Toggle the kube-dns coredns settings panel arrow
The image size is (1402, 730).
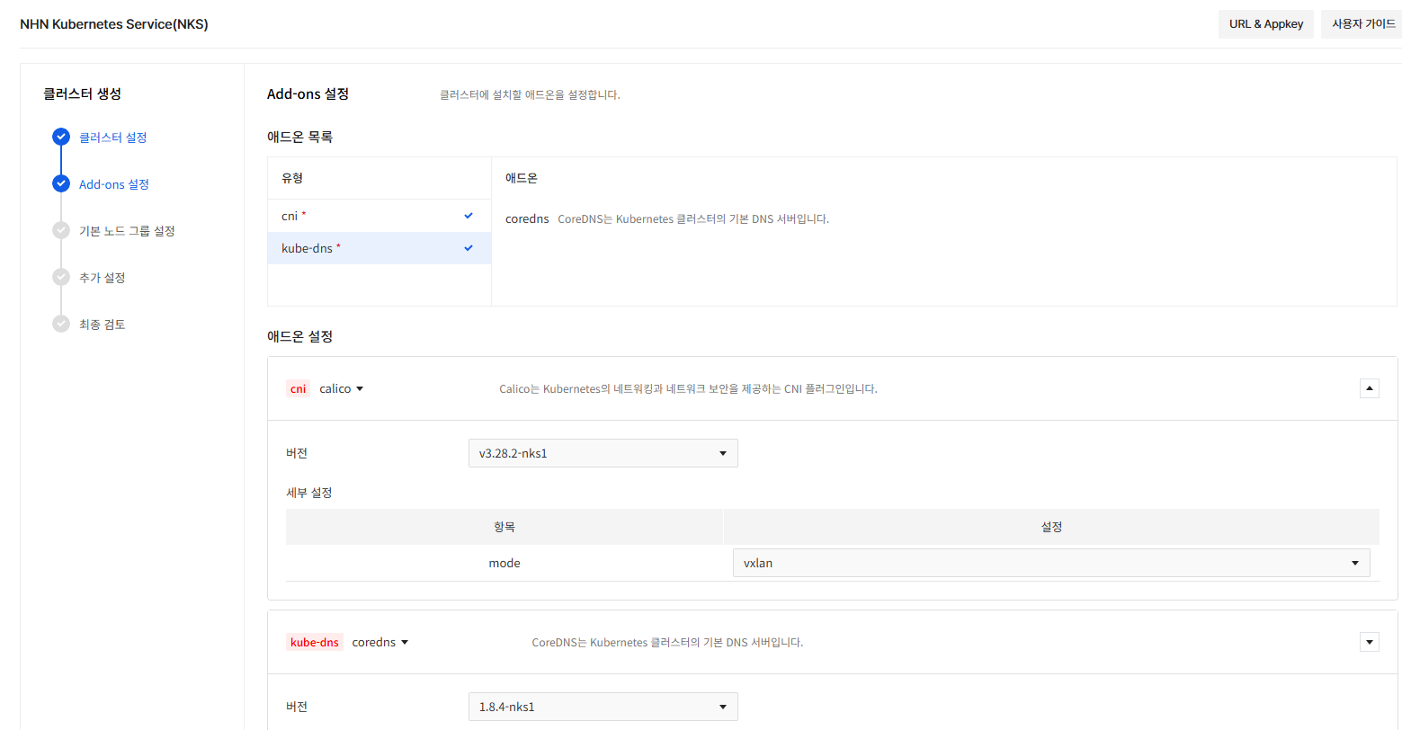[1370, 642]
